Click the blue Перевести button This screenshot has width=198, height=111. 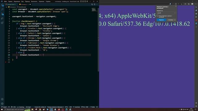tap(161, 20)
